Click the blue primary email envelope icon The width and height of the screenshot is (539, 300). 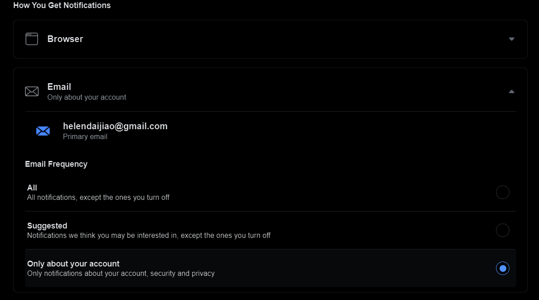point(43,131)
